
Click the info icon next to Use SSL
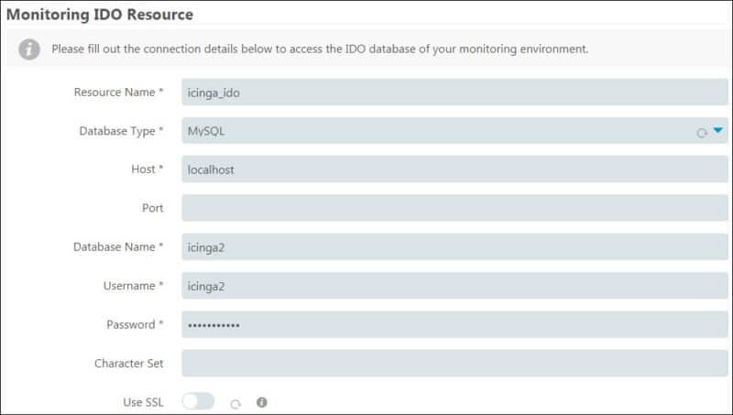click(x=262, y=401)
